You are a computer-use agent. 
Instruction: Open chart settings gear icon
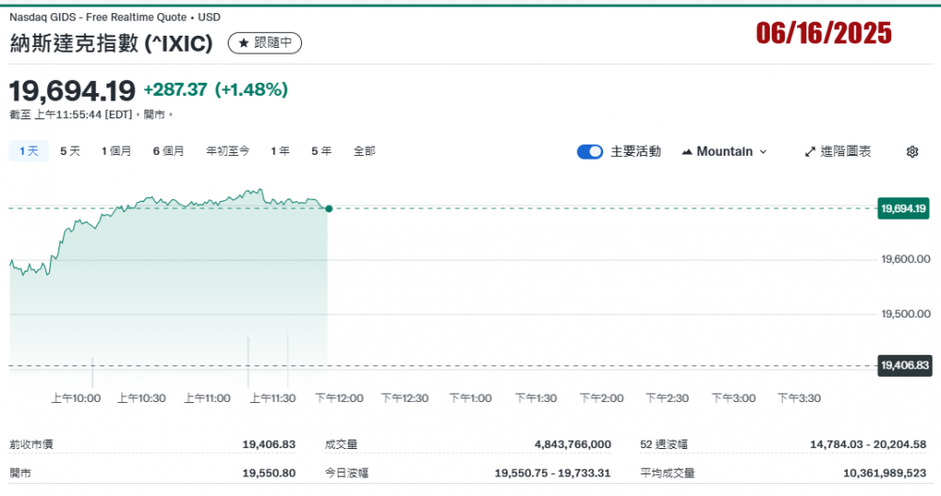click(912, 152)
